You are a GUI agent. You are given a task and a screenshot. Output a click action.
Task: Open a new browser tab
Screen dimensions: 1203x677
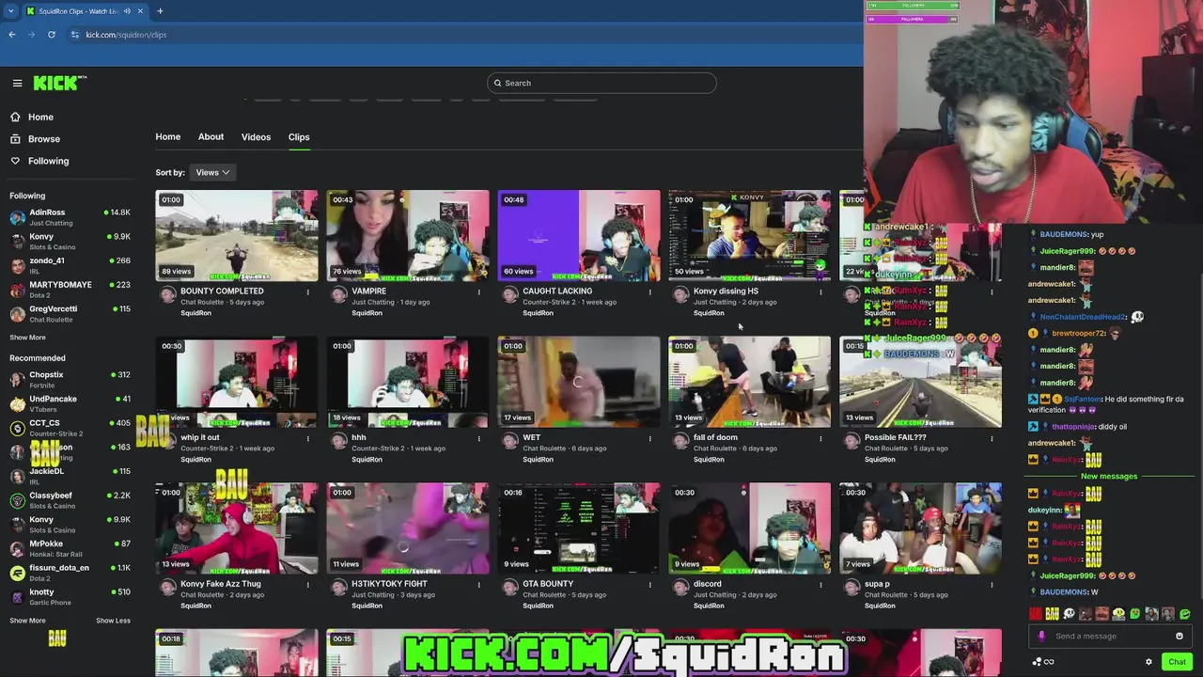pos(160,11)
